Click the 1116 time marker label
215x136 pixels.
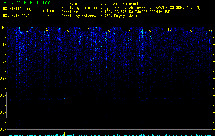coord(126,29)
